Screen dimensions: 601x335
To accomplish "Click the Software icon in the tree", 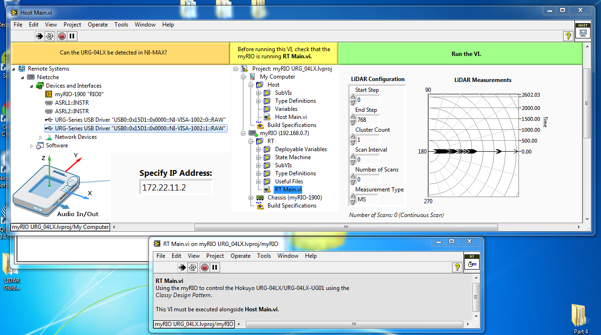I will (40, 145).
